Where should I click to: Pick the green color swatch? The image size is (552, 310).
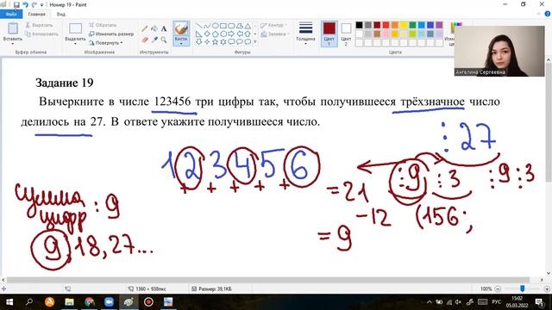pyautogui.click(x=412, y=25)
